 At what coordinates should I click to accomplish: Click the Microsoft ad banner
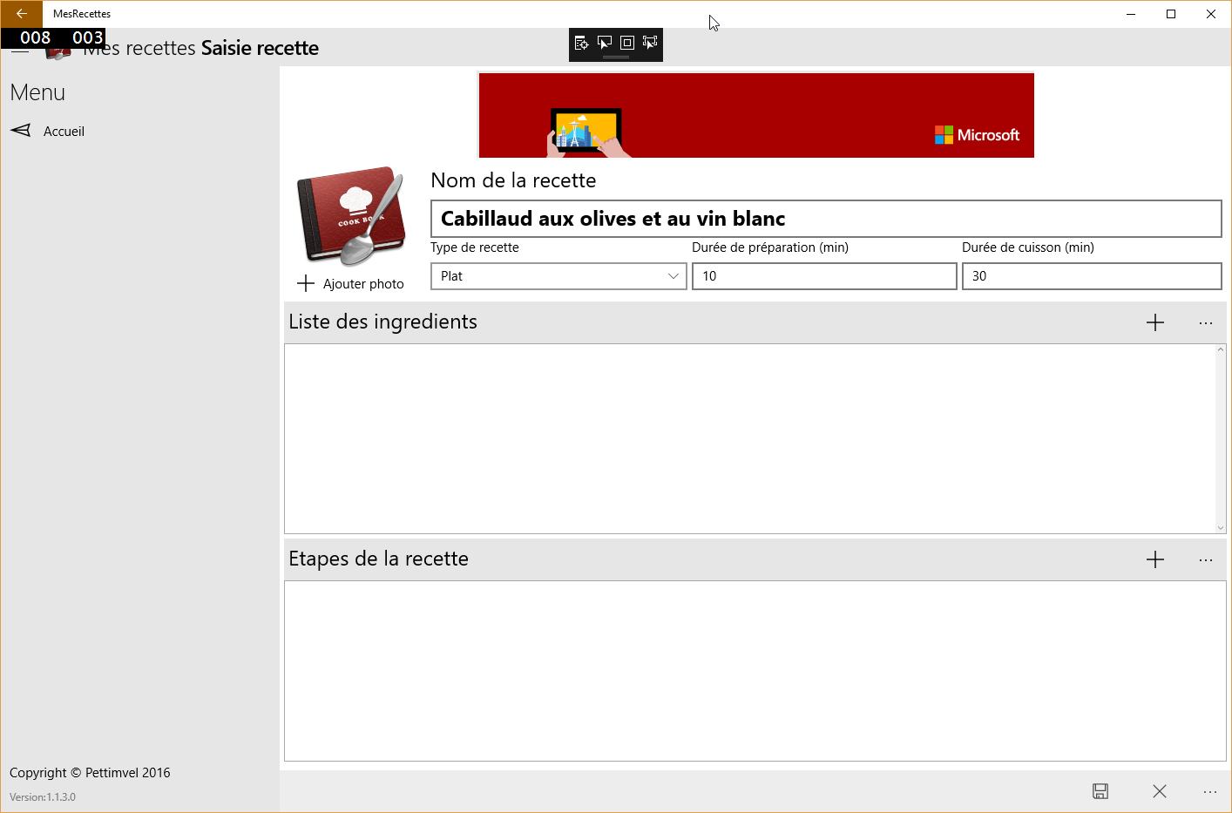[756, 115]
